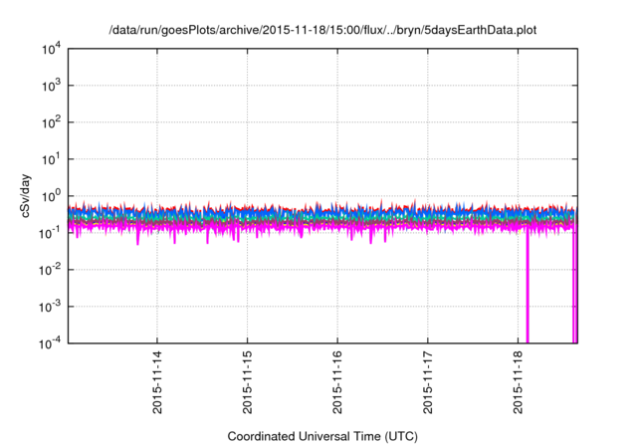This screenshot has width=637, height=446.
Task: Click the 2015-11-18 date label
Action: pos(518,382)
